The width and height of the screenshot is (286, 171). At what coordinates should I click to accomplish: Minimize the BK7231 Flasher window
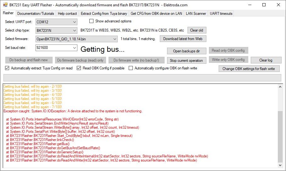pos(250,5)
